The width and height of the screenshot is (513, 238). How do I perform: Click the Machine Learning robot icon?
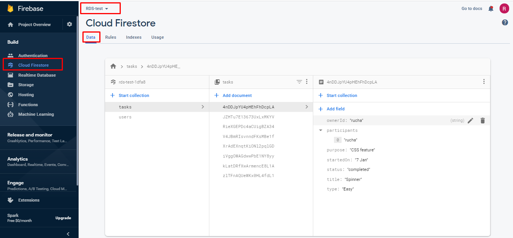point(11,114)
